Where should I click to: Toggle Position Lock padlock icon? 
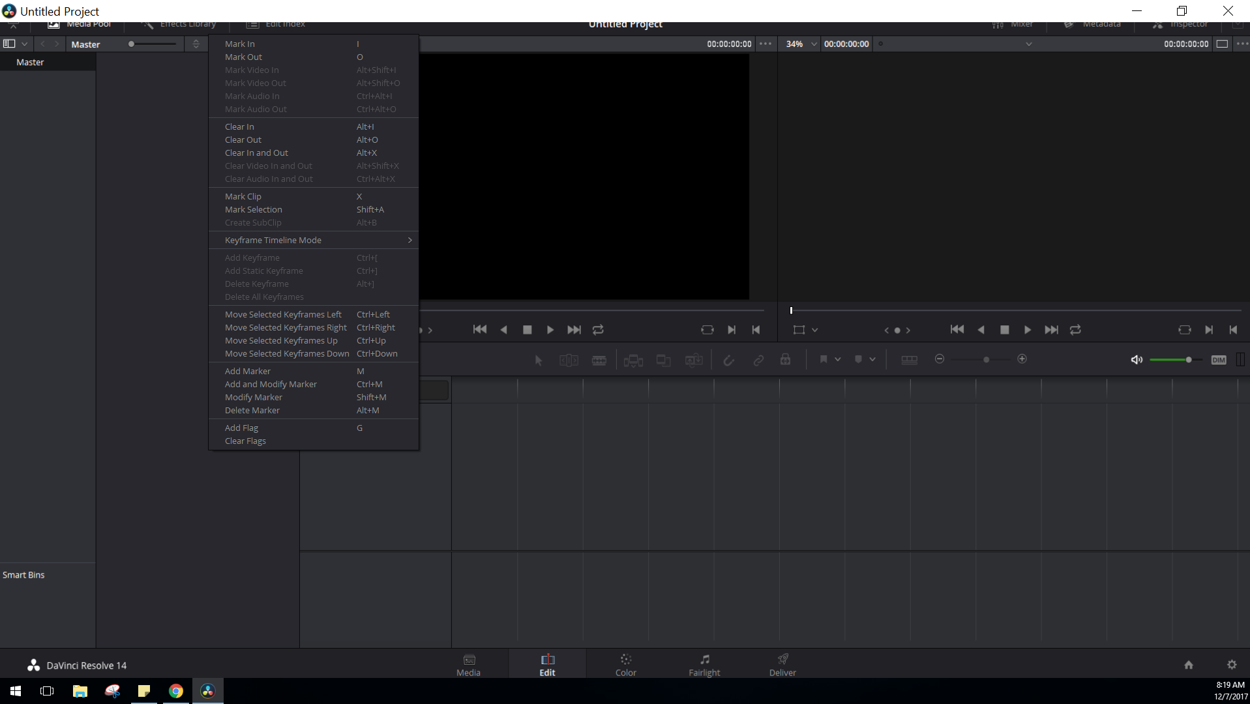click(786, 360)
